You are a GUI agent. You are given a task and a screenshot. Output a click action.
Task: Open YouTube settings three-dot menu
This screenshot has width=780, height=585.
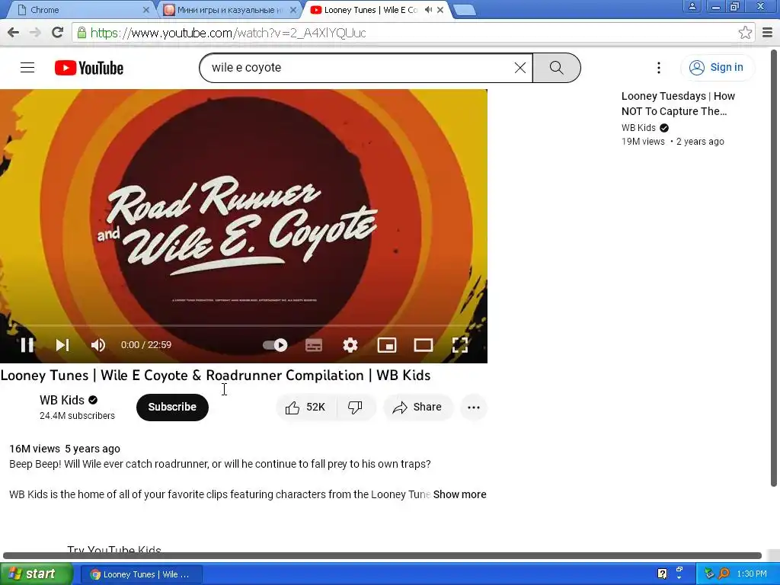pos(659,68)
